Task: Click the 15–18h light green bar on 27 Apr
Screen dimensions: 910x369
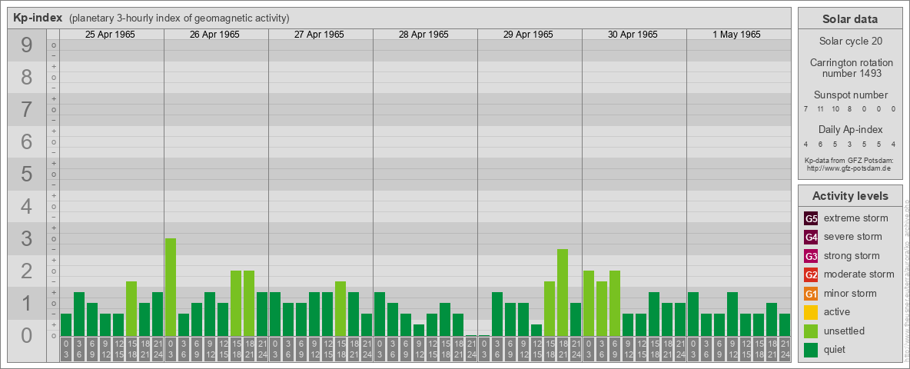Action: (x=340, y=309)
